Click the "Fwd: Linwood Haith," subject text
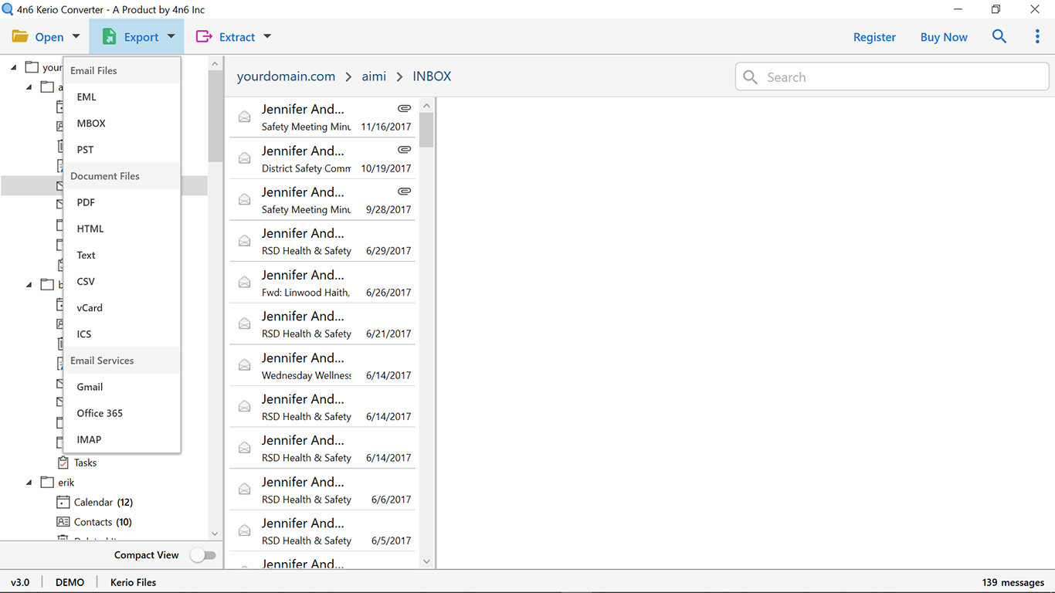 pyautogui.click(x=306, y=292)
